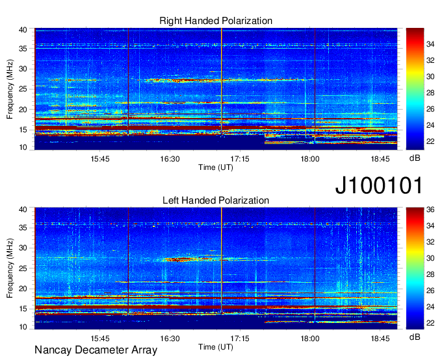Click 18:00 tick under Right Handed plot
442x358 pixels.
310,159
